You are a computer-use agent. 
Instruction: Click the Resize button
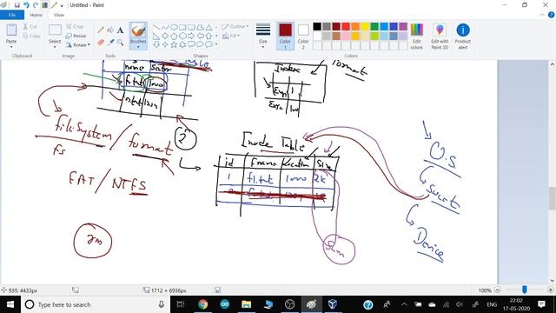click(76, 36)
